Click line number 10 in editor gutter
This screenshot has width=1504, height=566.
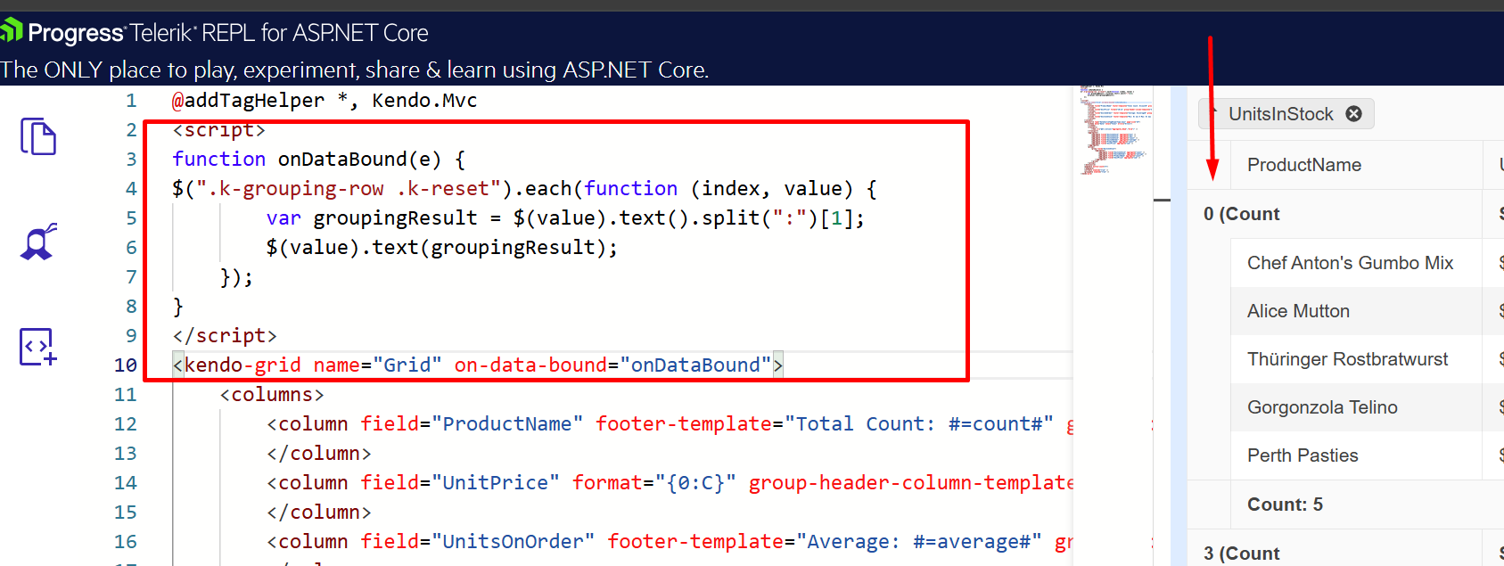click(126, 365)
